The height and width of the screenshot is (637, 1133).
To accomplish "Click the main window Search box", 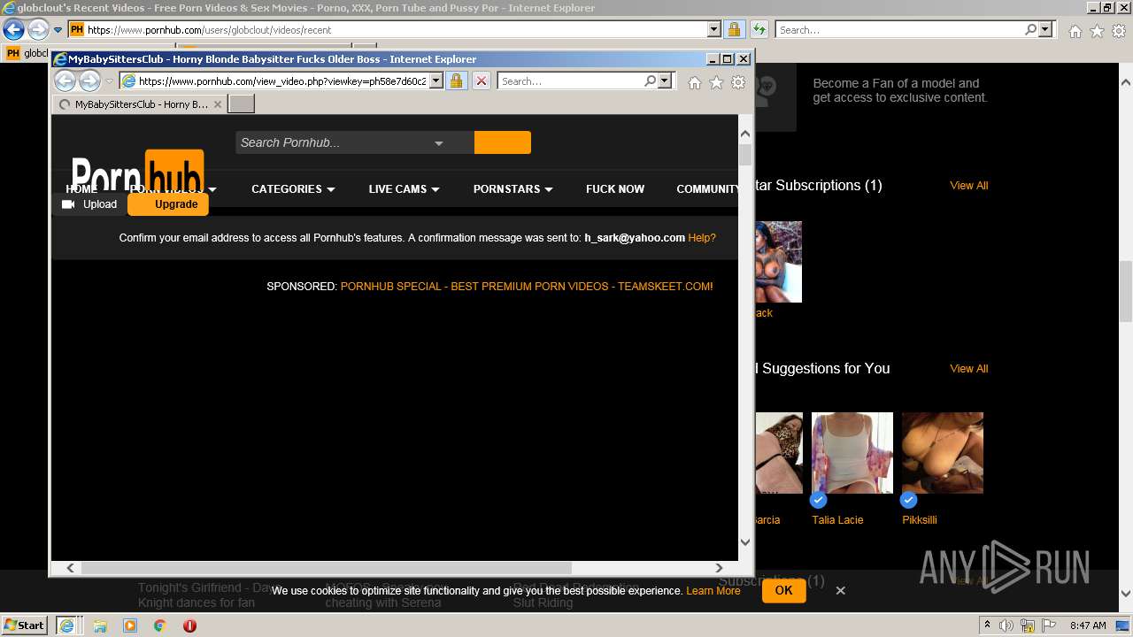I will coord(900,29).
